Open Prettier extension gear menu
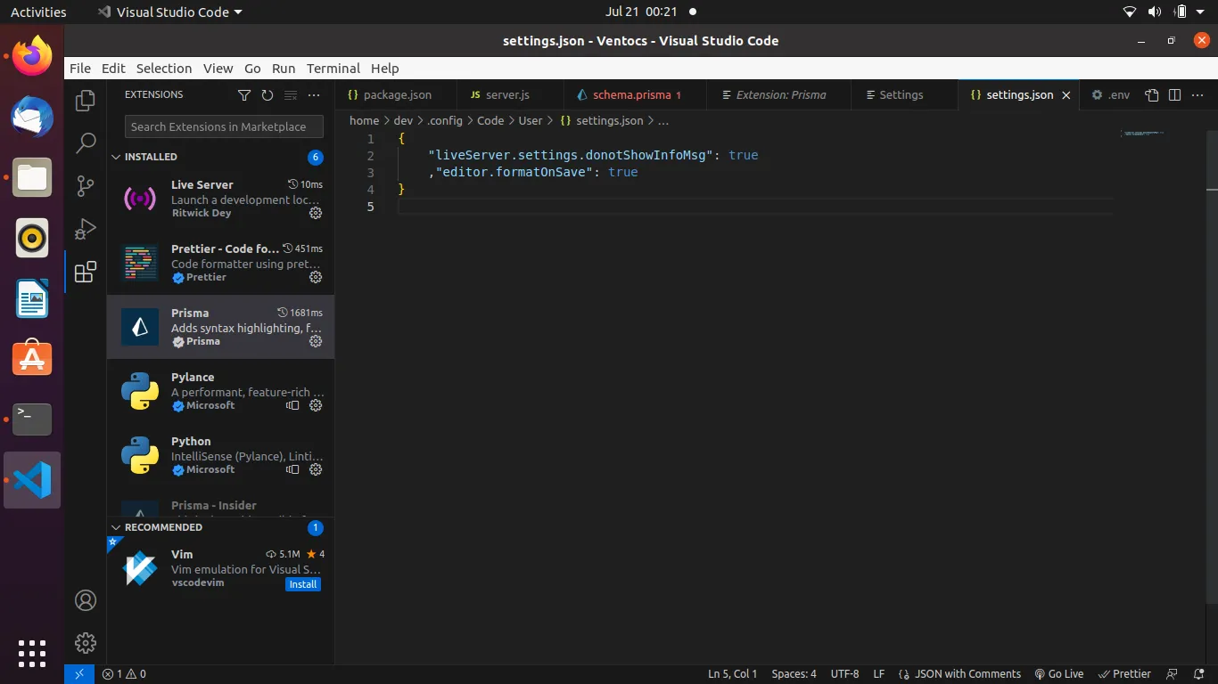The image size is (1218, 684). pos(316,277)
